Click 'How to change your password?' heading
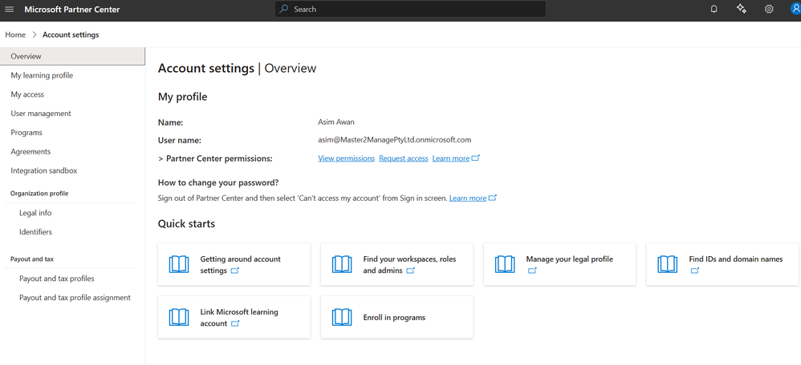 pos(218,182)
